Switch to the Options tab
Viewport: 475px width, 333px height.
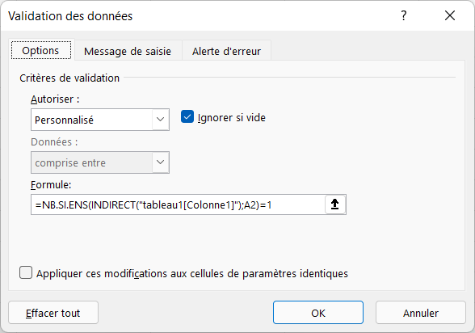(x=40, y=50)
